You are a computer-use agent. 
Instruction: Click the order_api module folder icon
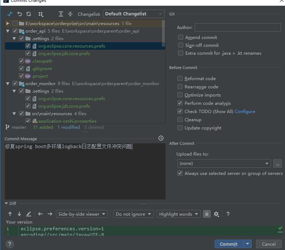click(x=22, y=31)
